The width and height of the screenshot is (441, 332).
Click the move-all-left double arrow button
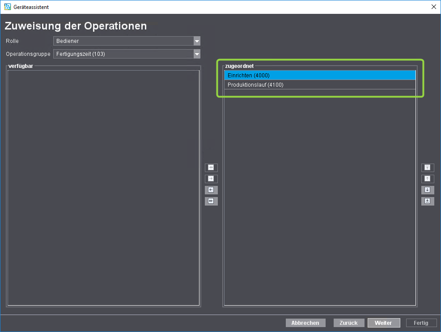211,201
